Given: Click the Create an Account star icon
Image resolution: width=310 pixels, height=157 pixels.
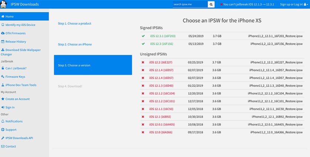Looking at the screenshot, I should [x=3, y=99].
